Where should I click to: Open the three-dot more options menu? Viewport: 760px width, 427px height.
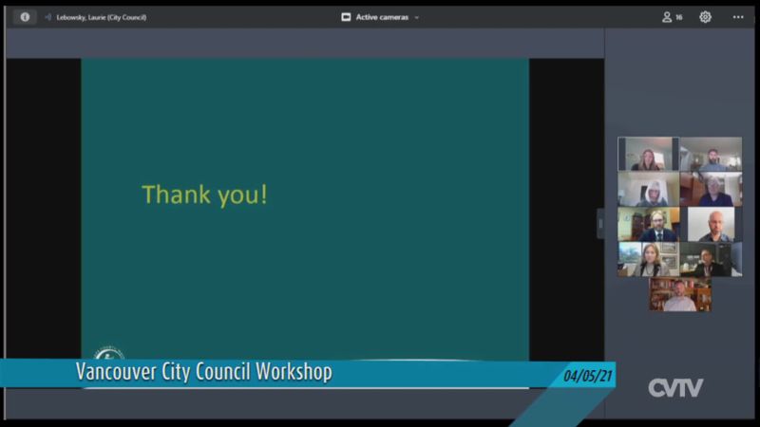738,17
